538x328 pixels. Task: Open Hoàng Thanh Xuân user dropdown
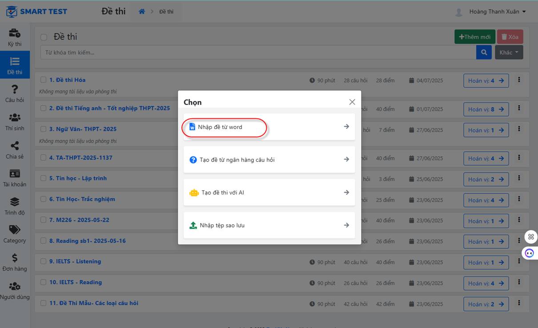tap(498, 12)
